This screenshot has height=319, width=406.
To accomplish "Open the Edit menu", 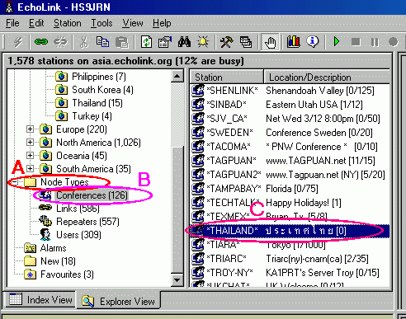I will point(36,23).
